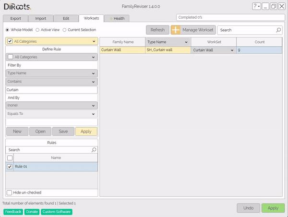Click the Manage Workset plus icon

tap(176, 30)
